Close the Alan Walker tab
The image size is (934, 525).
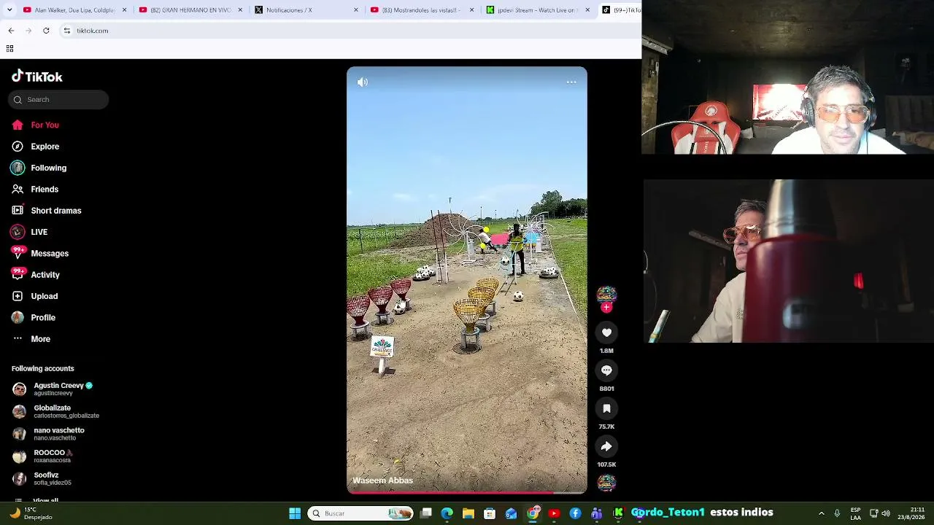pyautogui.click(x=125, y=10)
